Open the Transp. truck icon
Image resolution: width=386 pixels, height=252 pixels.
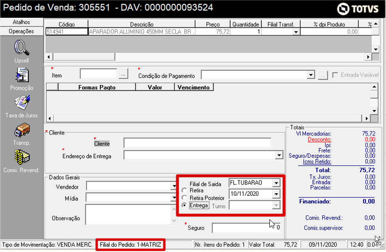(22, 130)
